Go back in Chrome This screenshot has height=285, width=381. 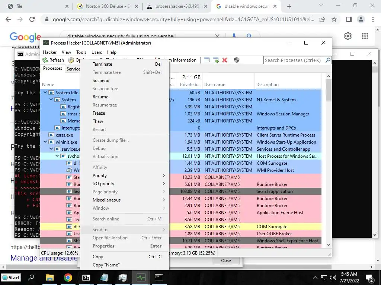pos(8,19)
